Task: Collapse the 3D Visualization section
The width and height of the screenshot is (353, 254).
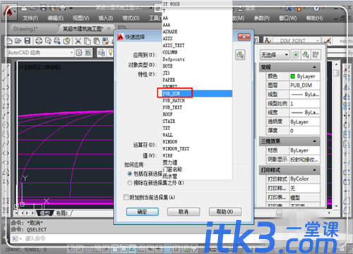Action: 314,141
